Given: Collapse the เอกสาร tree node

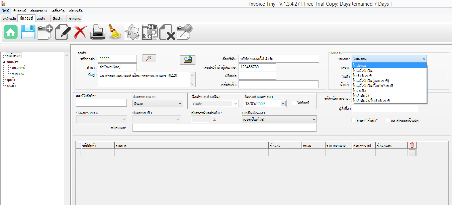Looking at the screenshot, I should tap(4, 62).
